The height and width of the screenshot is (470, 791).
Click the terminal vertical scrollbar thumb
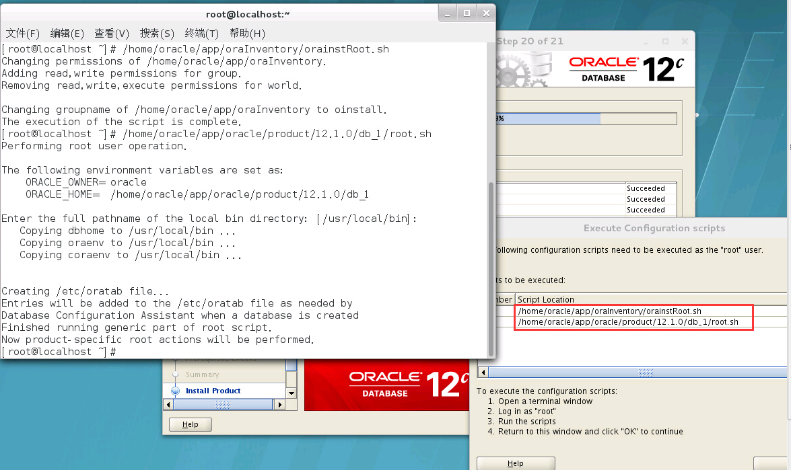tap(491, 268)
